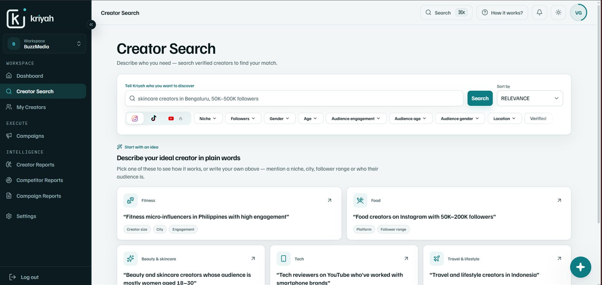Select the Instagram platform filter
This screenshot has width=602, height=285.
[x=135, y=119]
